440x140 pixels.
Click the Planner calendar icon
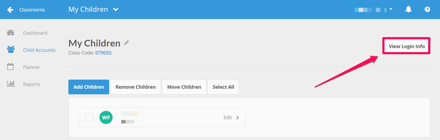point(10,67)
